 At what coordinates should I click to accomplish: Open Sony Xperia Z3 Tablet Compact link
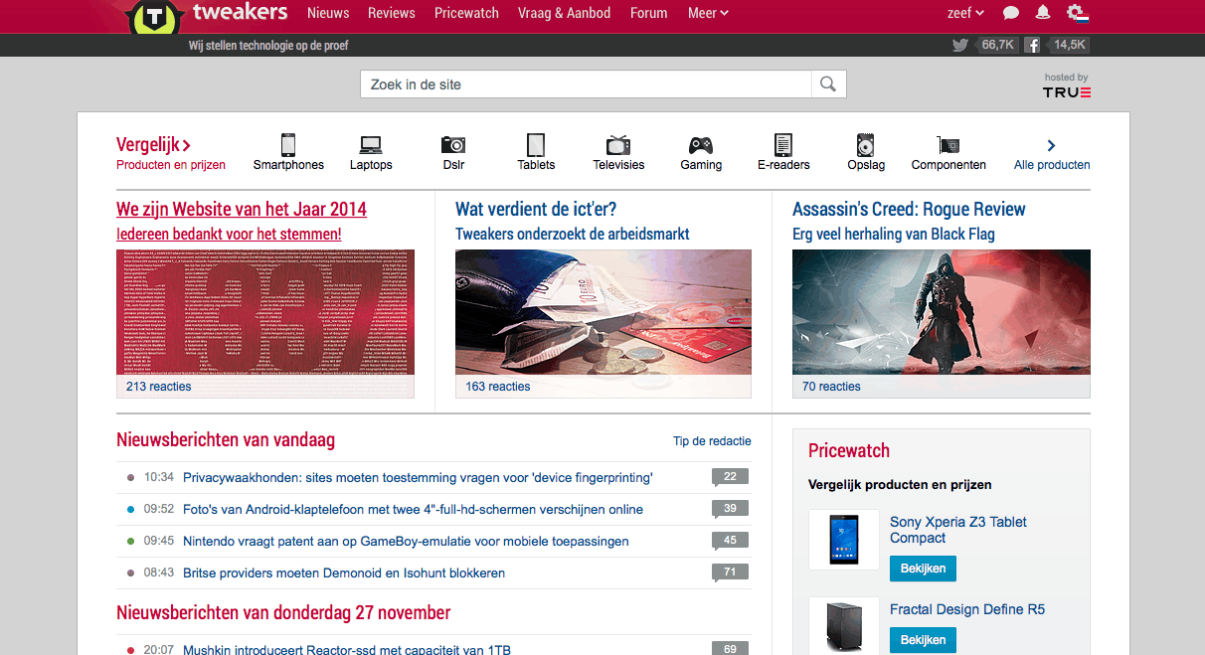(958, 530)
